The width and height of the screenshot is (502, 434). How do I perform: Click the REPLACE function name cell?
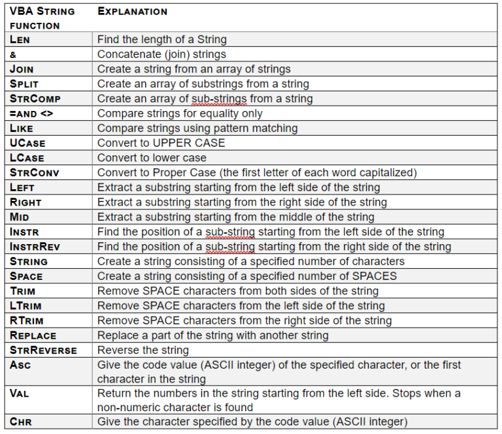point(33,335)
